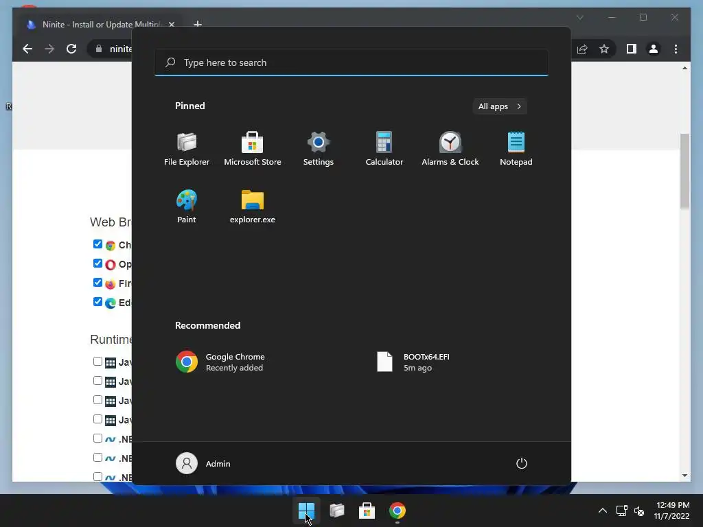Open muted volume tray icon
703x527 pixels.
(639, 511)
